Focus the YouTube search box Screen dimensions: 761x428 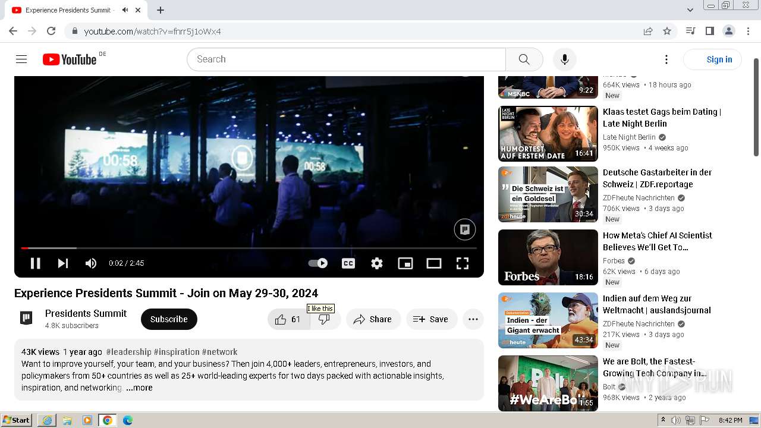(346, 59)
